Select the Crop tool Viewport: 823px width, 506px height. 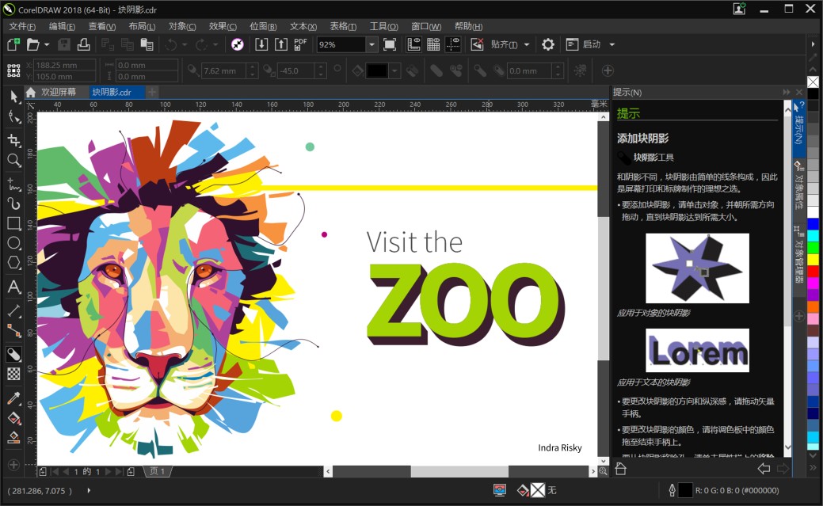[x=13, y=139]
